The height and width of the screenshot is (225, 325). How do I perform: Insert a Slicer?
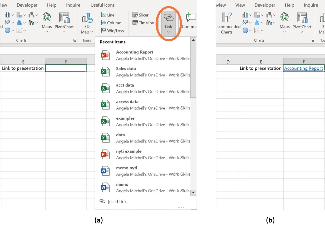pyautogui.click(x=141, y=15)
